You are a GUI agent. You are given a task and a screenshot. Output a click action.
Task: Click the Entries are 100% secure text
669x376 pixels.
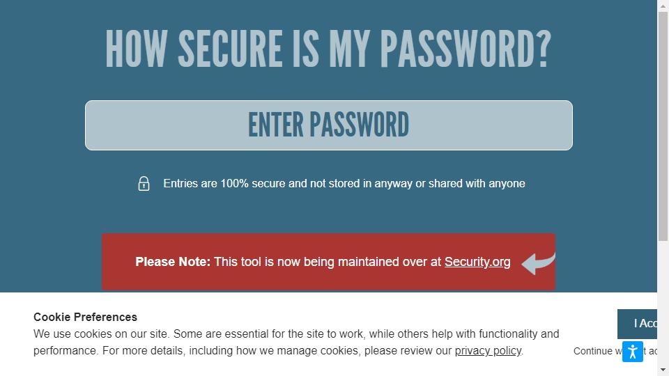(x=344, y=184)
